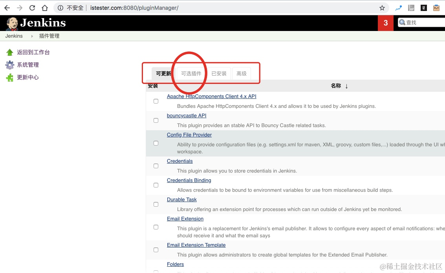Open 更新中心 from the sidebar

[x=28, y=77]
